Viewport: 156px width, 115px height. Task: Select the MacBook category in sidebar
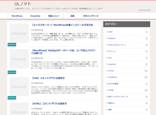(x=112, y=39)
